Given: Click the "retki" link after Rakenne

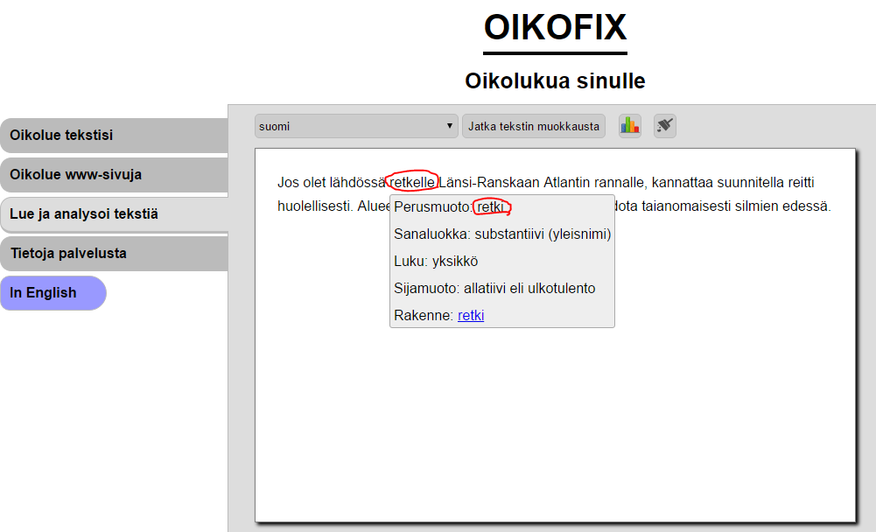Looking at the screenshot, I should 471,315.
